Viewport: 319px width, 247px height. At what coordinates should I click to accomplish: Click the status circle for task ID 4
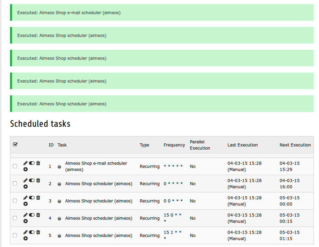59,219
